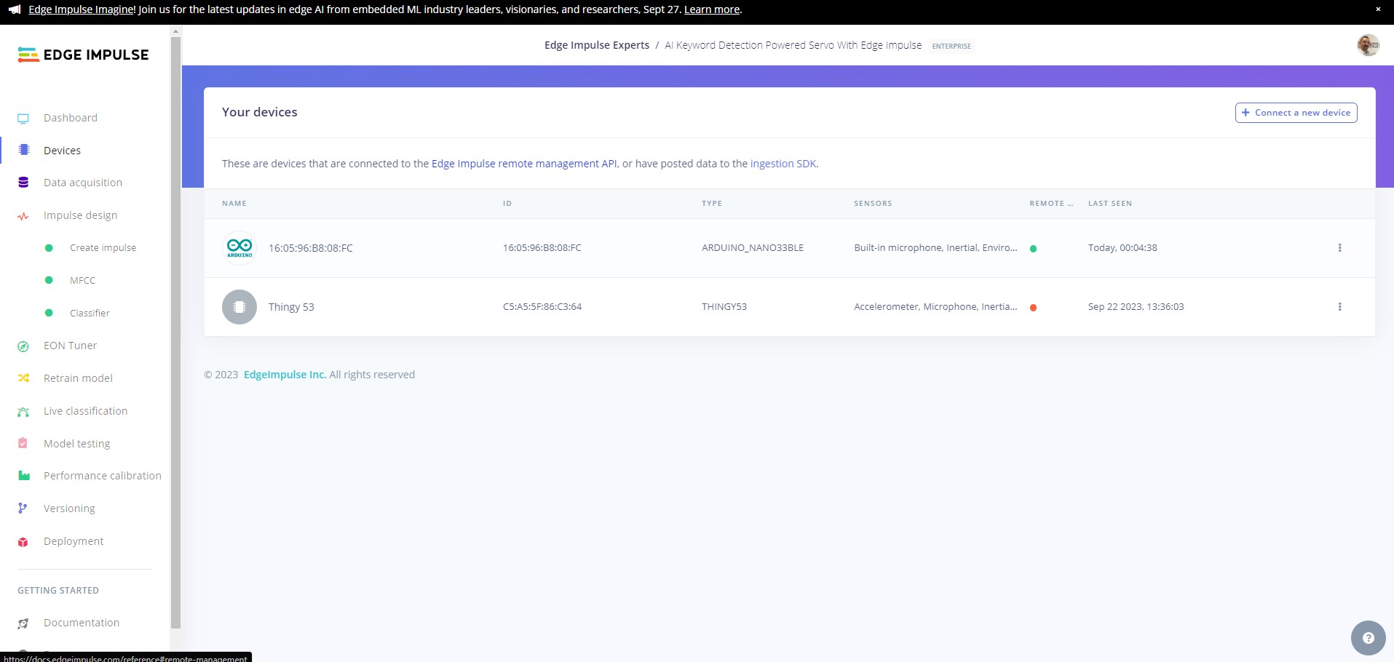Click red remote status dot of Thingy 53
The image size is (1394, 662).
point(1033,308)
